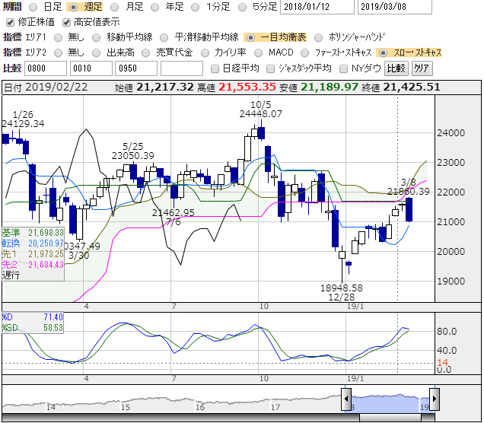
Task: Click the 安値 21,189.97 low value
Action: pos(319,87)
